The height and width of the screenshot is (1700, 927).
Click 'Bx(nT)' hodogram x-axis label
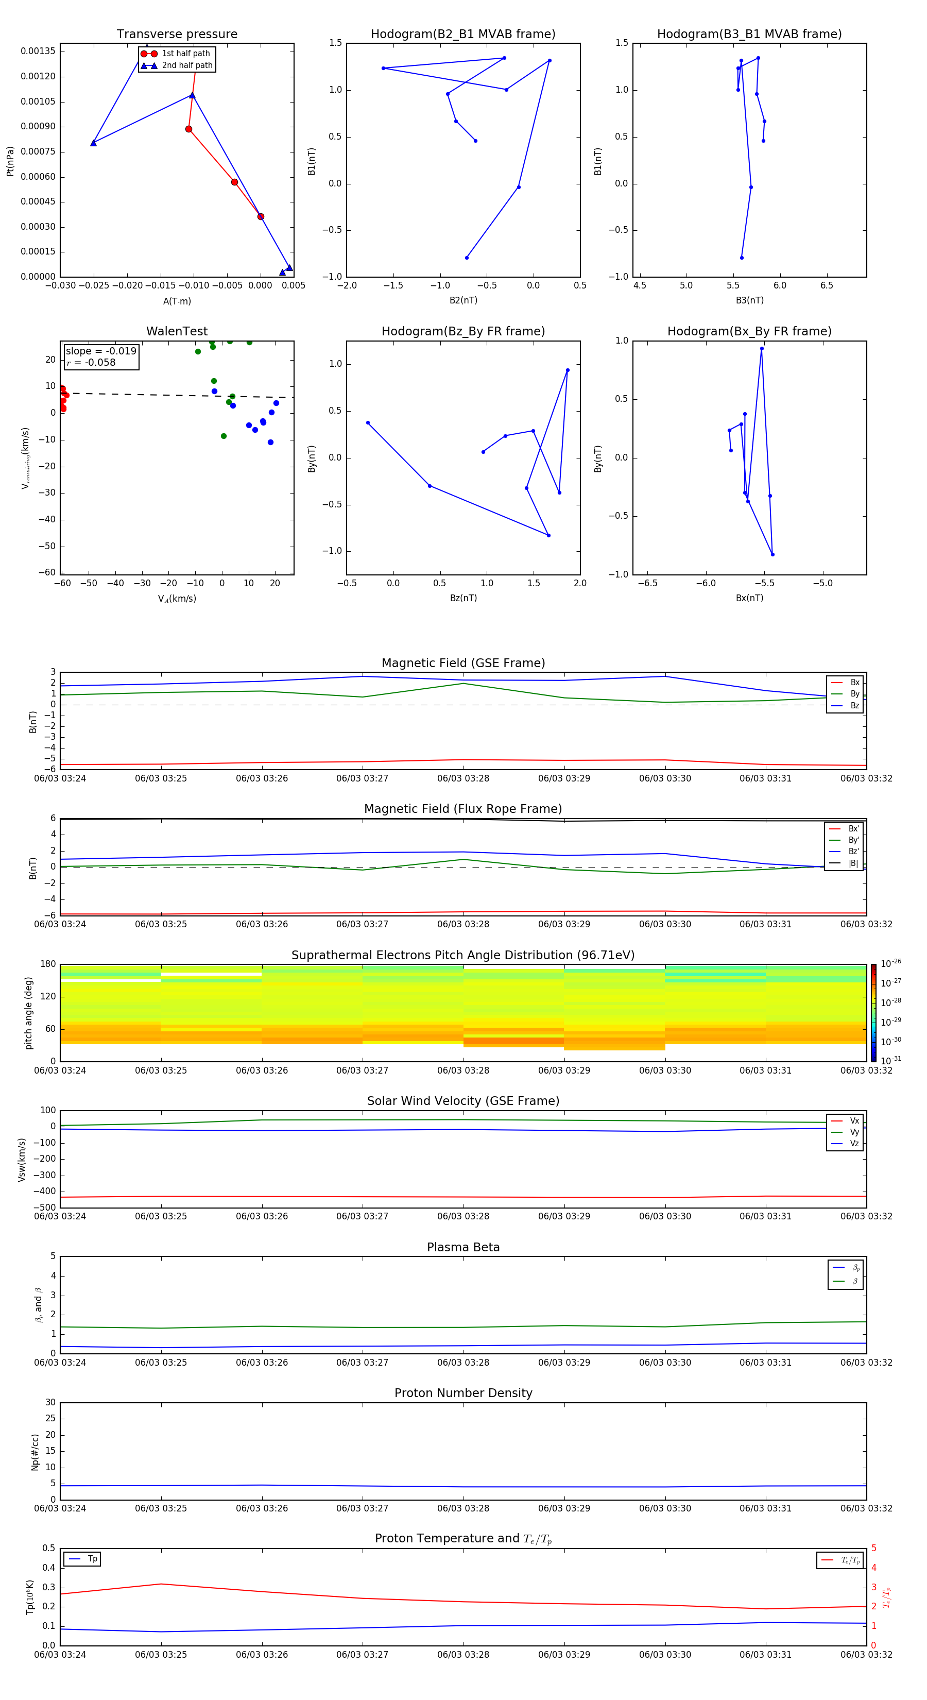coord(749,598)
